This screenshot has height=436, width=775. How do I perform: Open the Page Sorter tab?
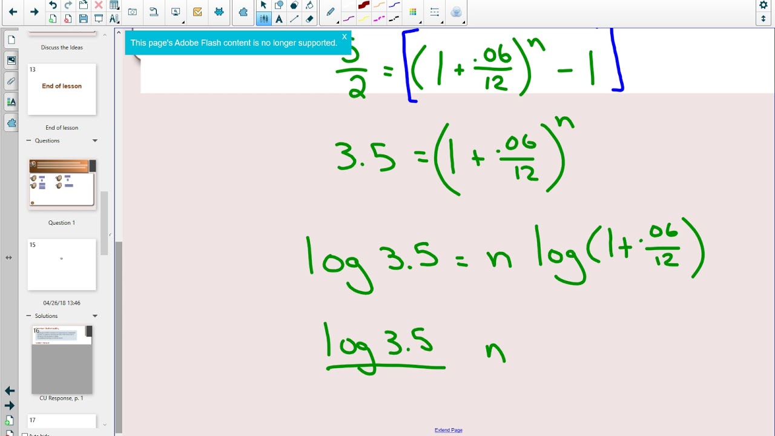click(x=11, y=40)
